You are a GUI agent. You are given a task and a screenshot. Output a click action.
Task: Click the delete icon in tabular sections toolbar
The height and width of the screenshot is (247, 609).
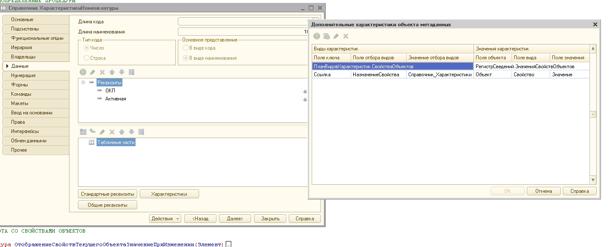[112, 132]
